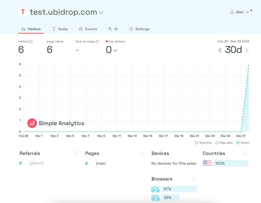261x203 pixels.
Task: Click the Pages section heading
Action: 92,153
